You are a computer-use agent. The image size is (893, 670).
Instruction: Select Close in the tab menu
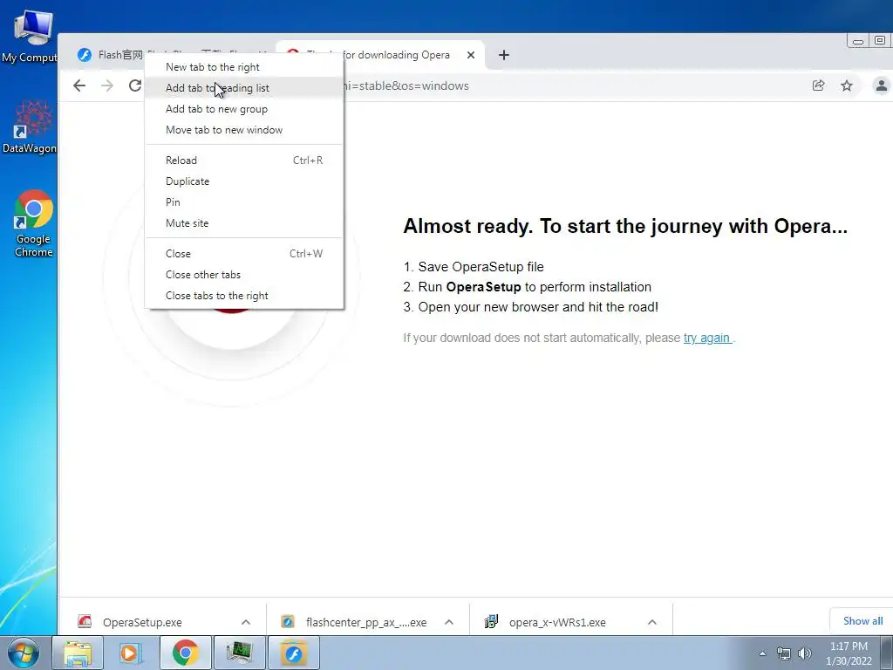coord(244,254)
